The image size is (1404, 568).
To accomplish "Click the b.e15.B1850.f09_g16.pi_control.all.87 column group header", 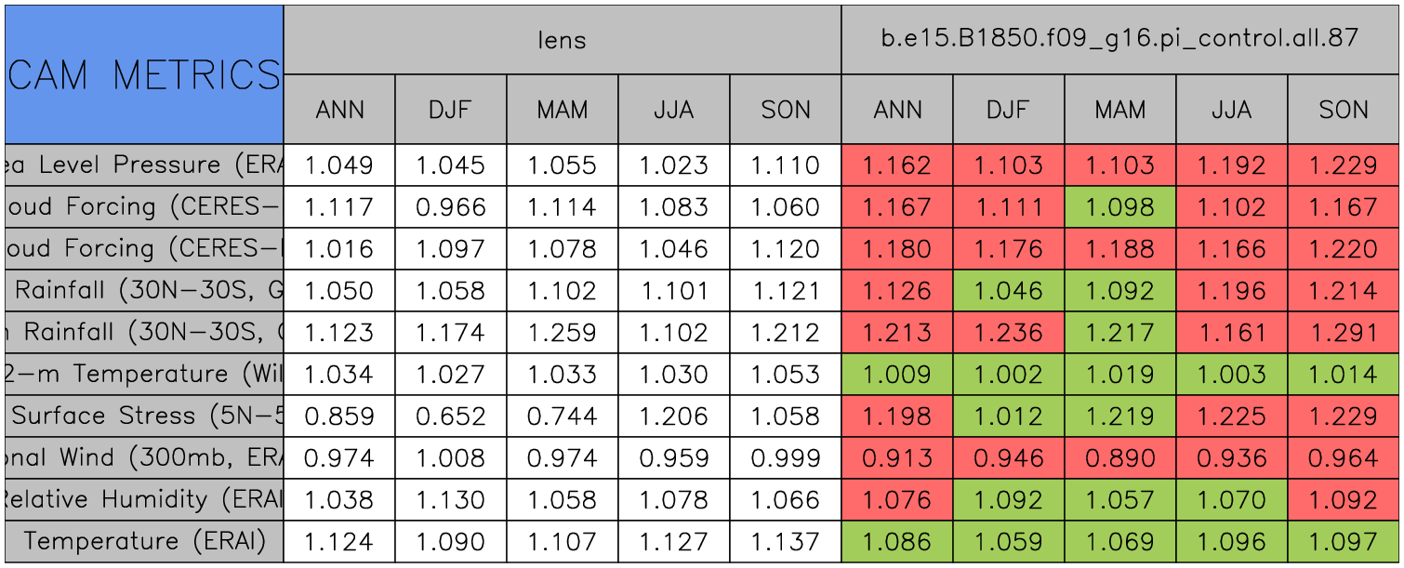I will point(1120,40).
